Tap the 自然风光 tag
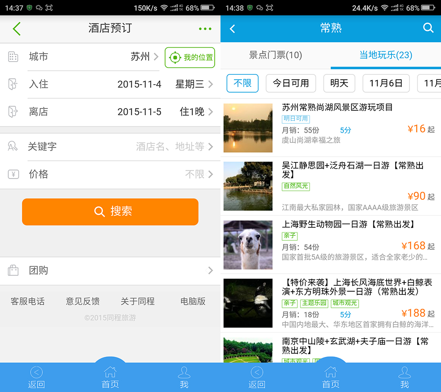441x392 pixels. click(296, 186)
